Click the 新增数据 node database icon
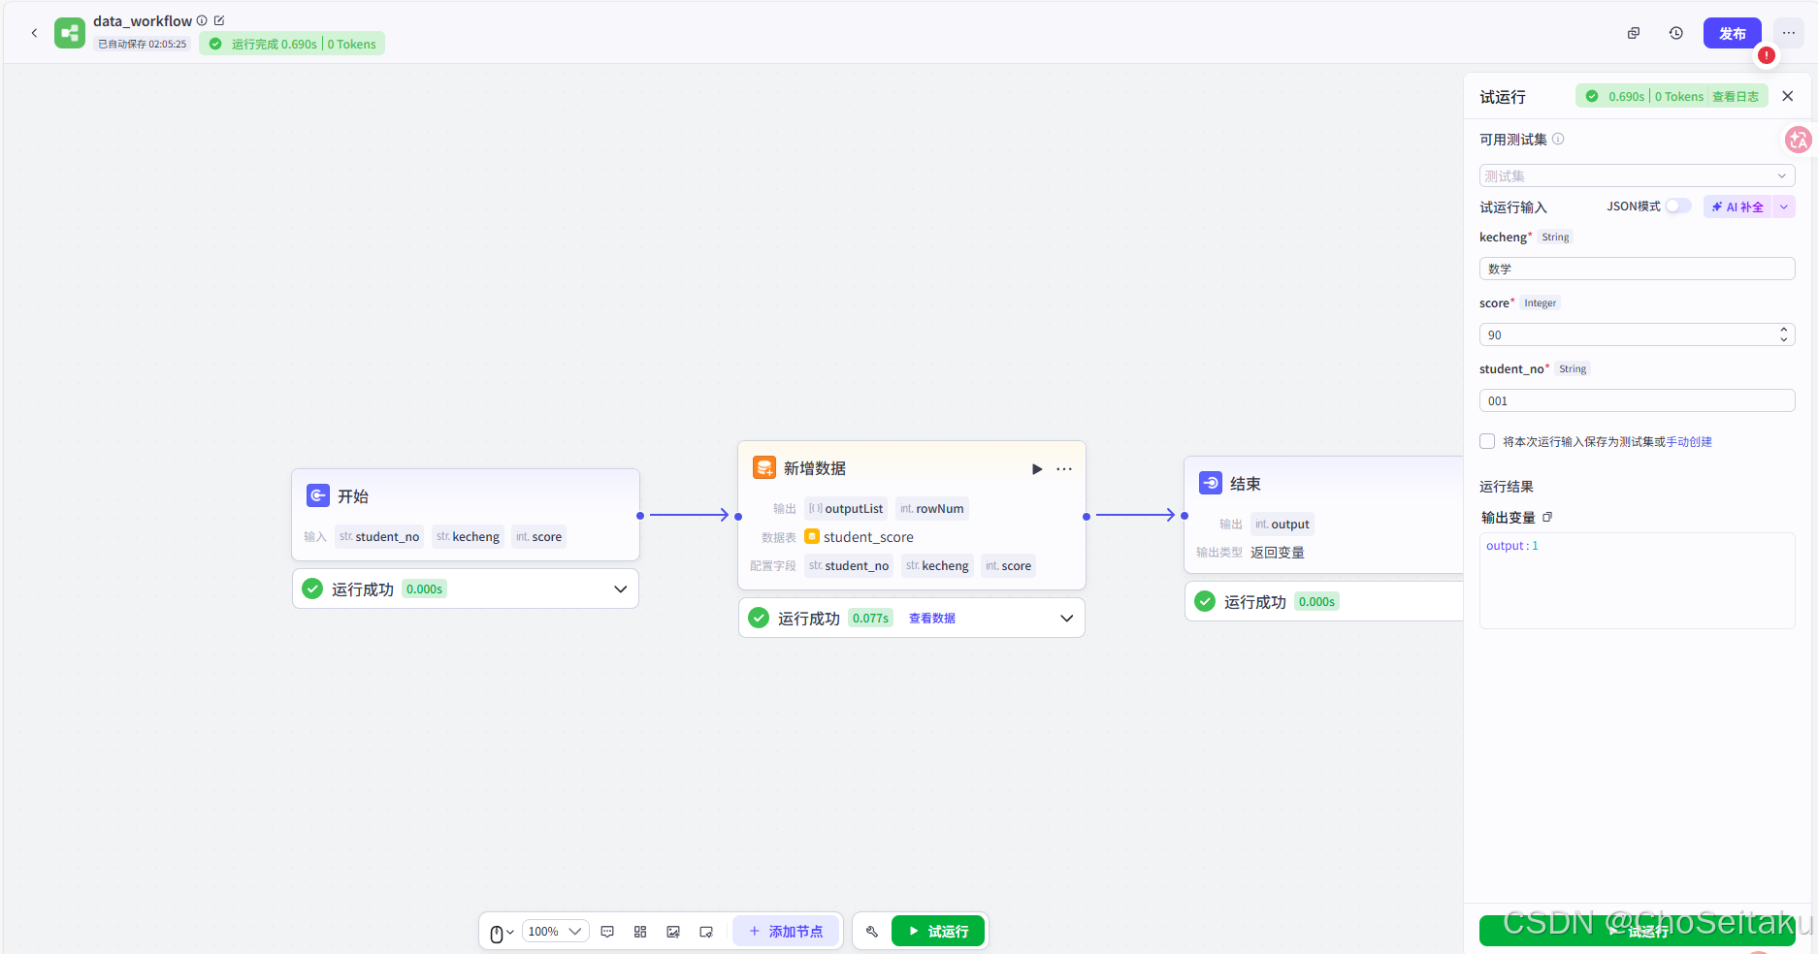The height and width of the screenshot is (954, 1818). [764, 467]
